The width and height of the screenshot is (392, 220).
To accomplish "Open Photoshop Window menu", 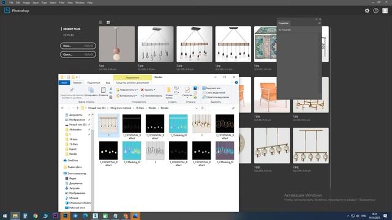I will [80, 2].
